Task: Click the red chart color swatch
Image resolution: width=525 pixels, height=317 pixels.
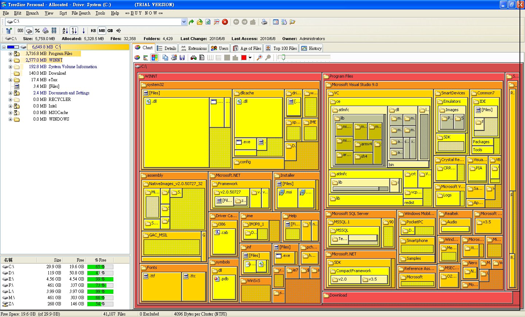Action: pyautogui.click(x=244, y=58)
